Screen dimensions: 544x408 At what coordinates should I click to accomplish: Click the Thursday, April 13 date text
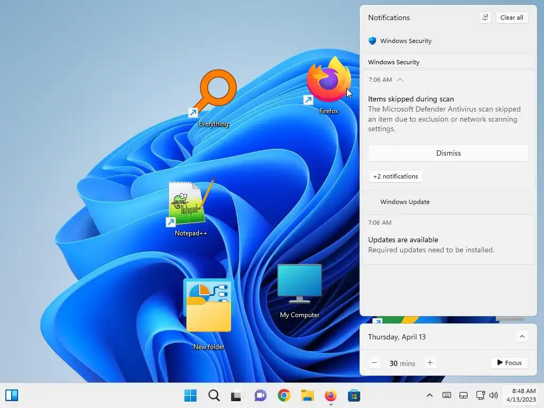pyautogui.click(x=396, y=337)
